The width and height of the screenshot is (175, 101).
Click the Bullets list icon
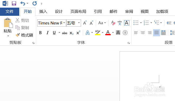click(x=136, y=23)
